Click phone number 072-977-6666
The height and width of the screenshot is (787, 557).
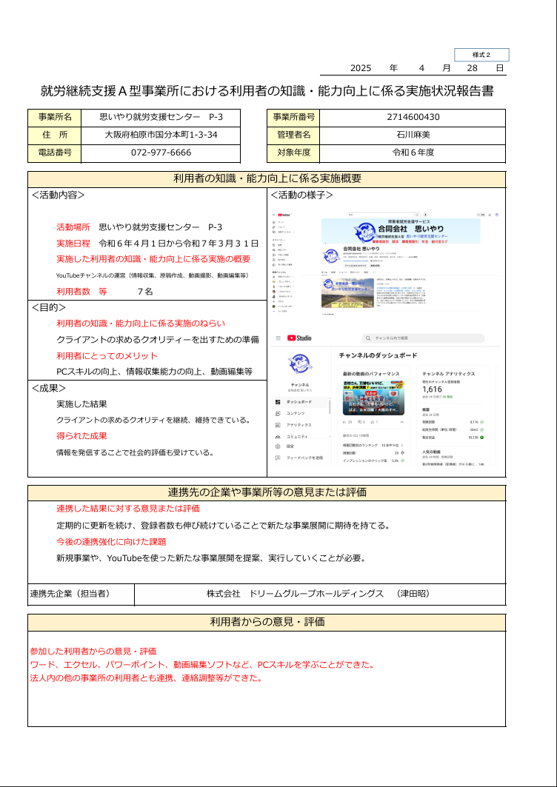click(x=161, y=153)
